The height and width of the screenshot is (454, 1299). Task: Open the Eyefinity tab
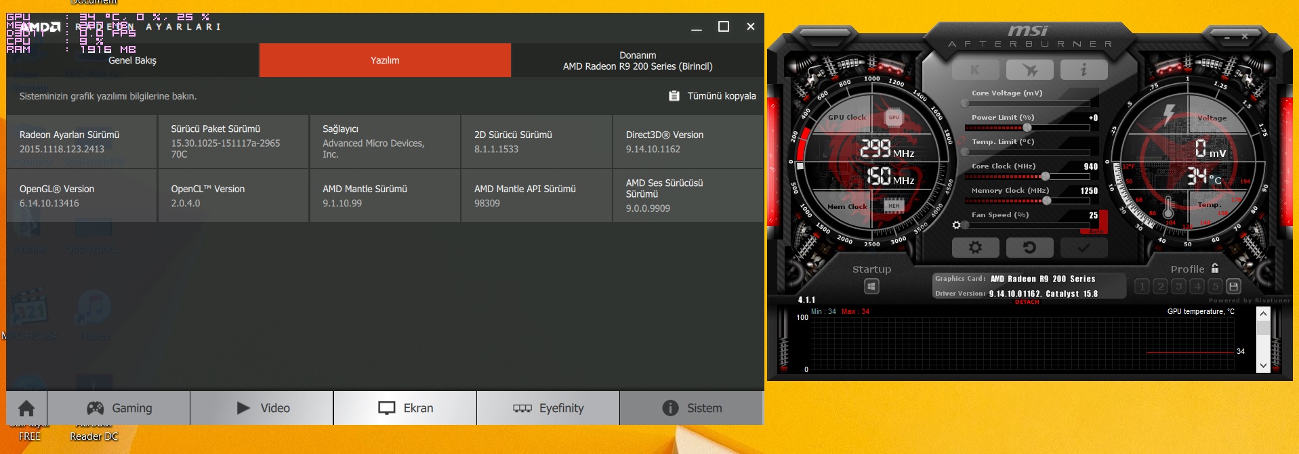548,408
